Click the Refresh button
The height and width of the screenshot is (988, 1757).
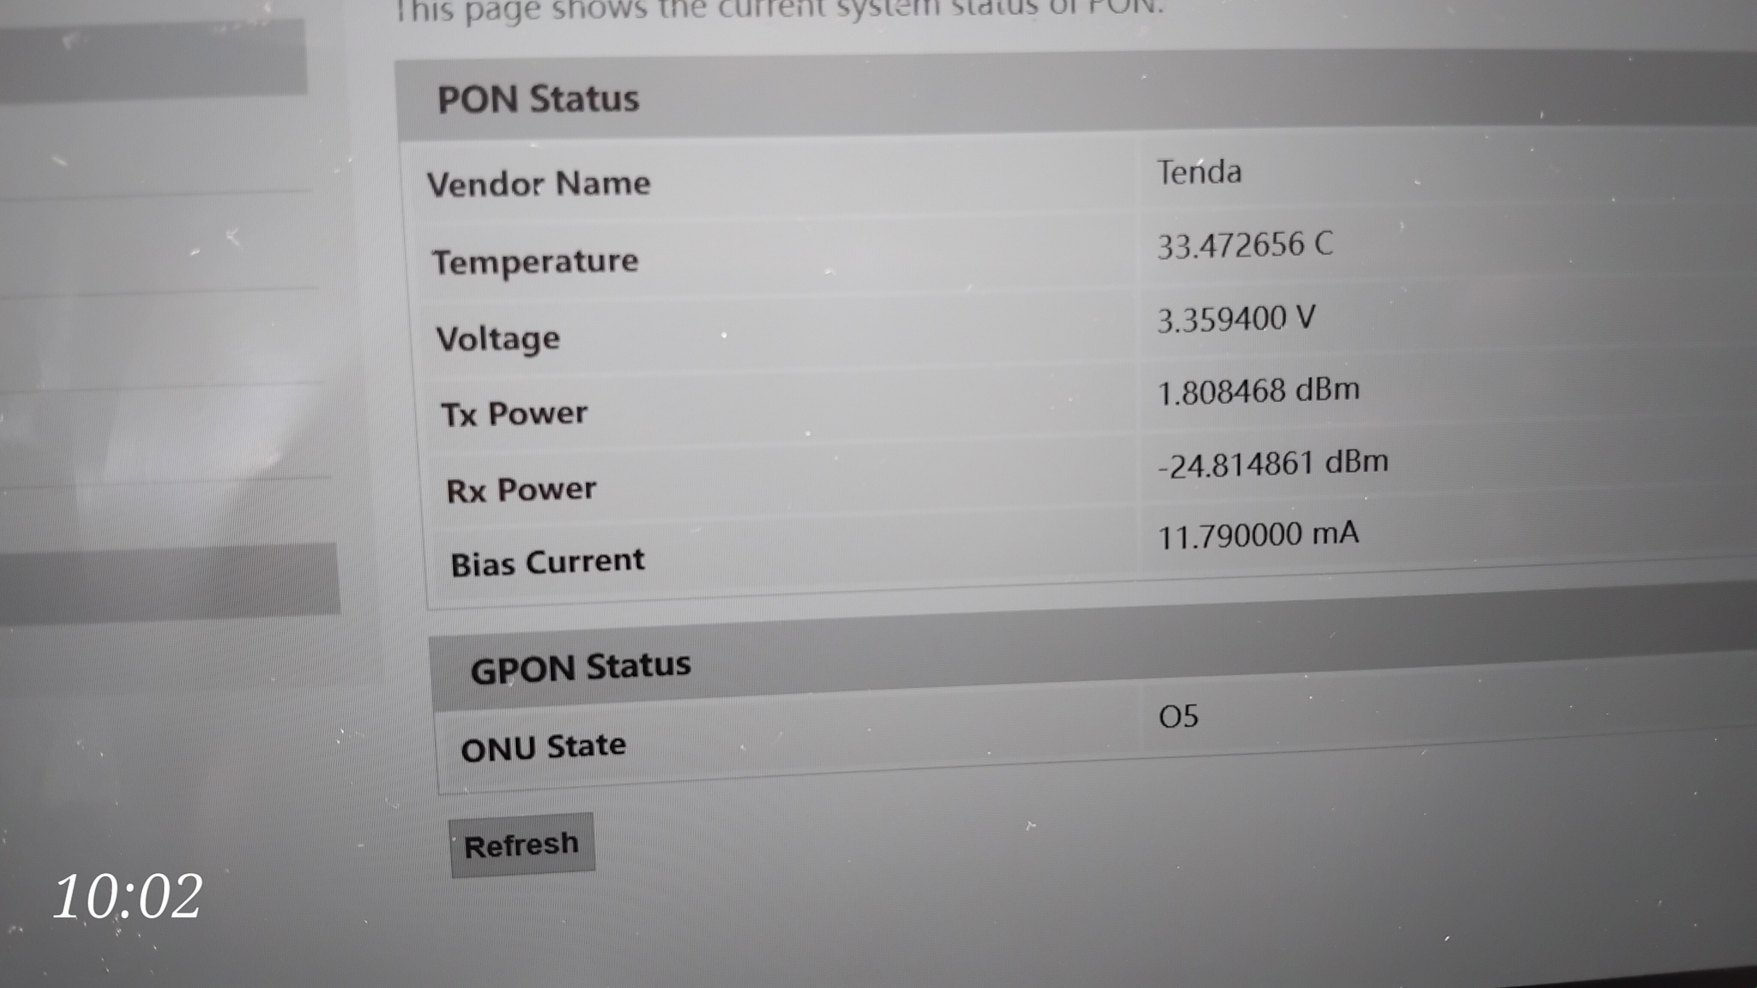[522, 845]
